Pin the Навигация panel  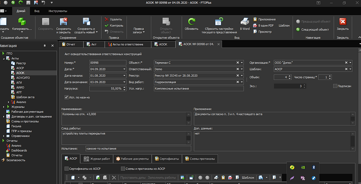tap(45, 46)
